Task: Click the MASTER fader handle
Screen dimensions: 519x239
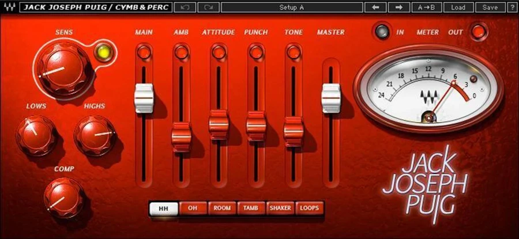Action: click(x=331, y=98)
